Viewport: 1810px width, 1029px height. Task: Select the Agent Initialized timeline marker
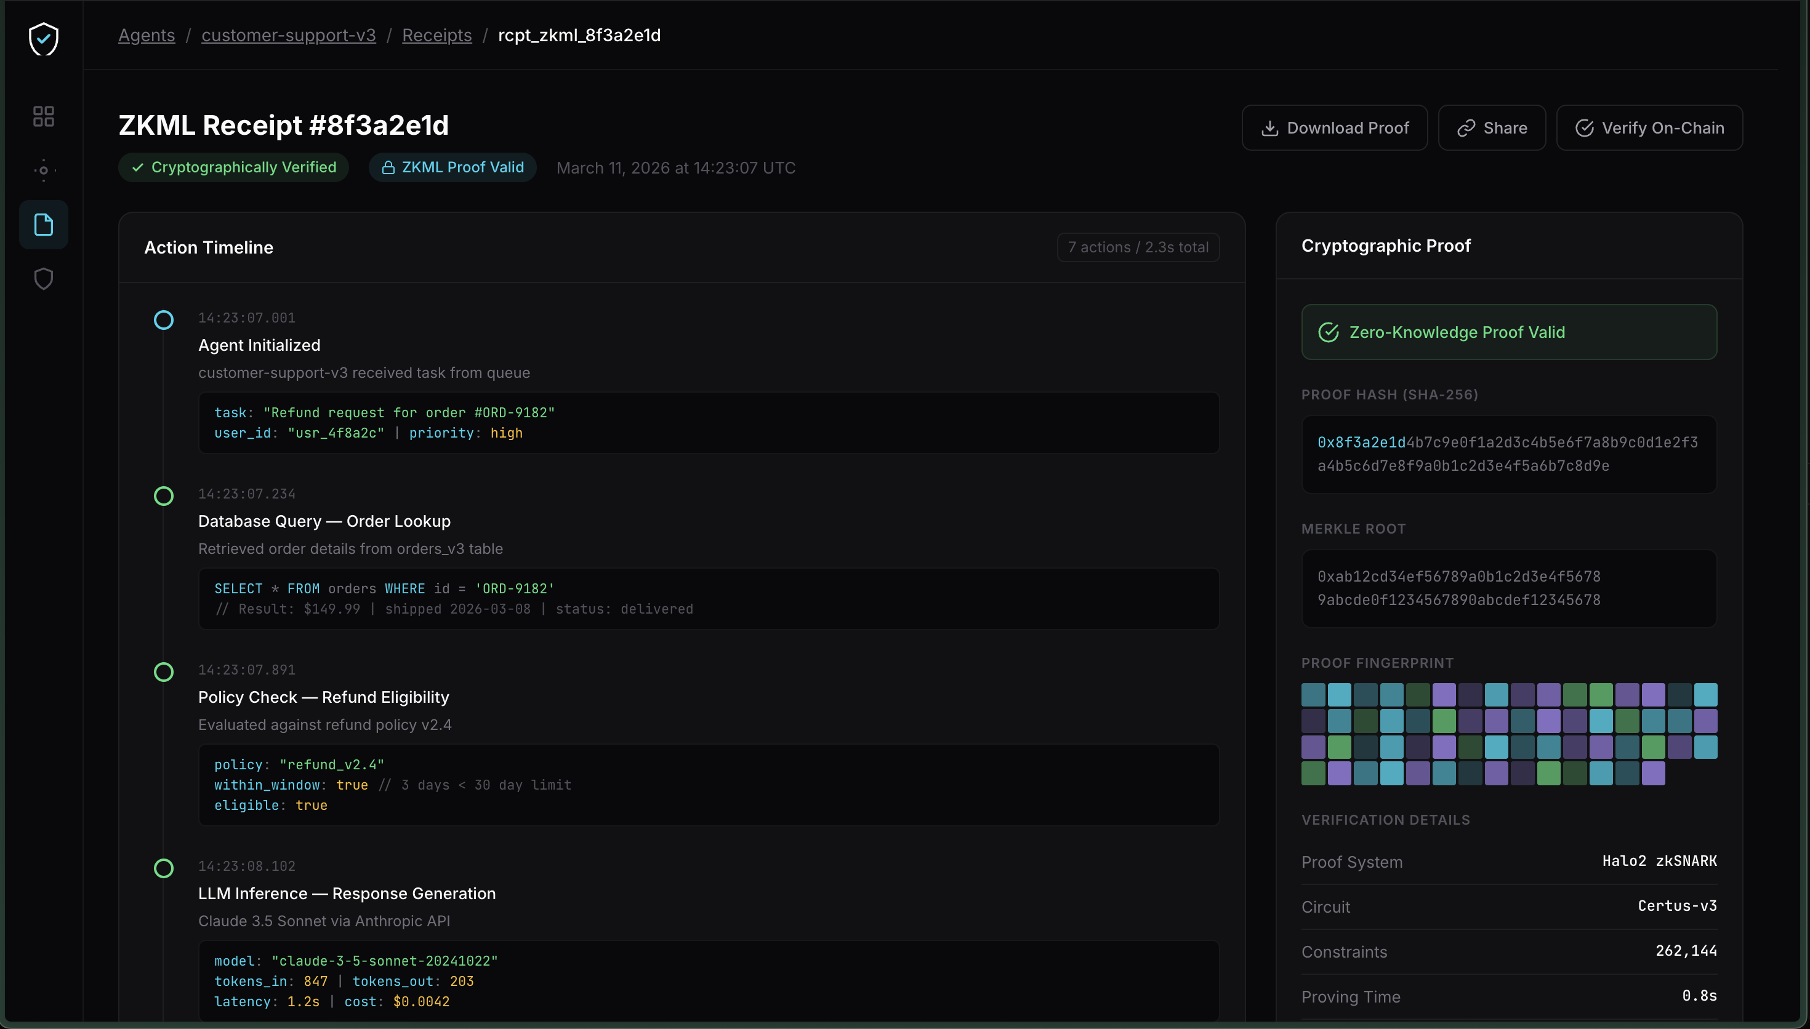click(x=163, y=320)
